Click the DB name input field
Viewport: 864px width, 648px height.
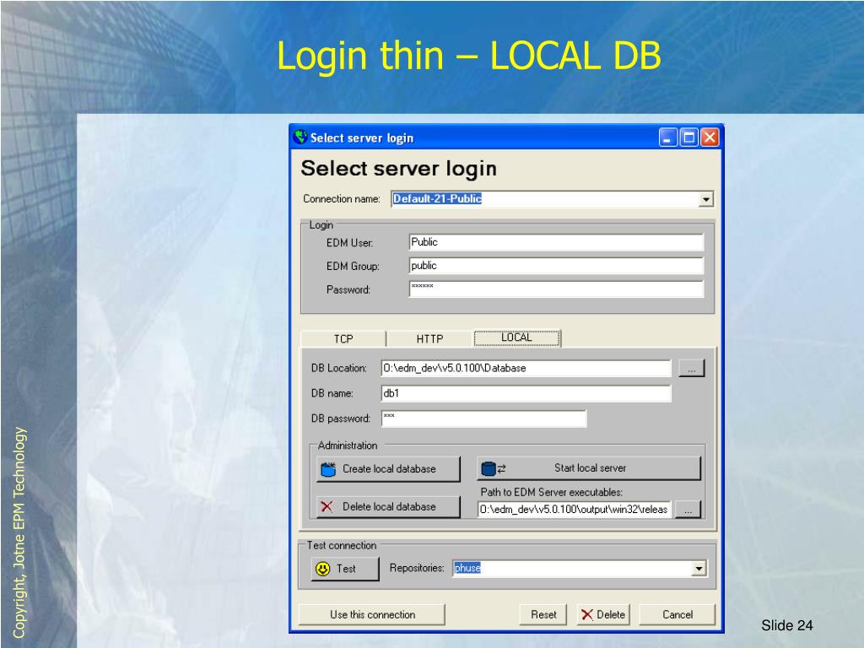pyautogui.click(x=526, y=393)
